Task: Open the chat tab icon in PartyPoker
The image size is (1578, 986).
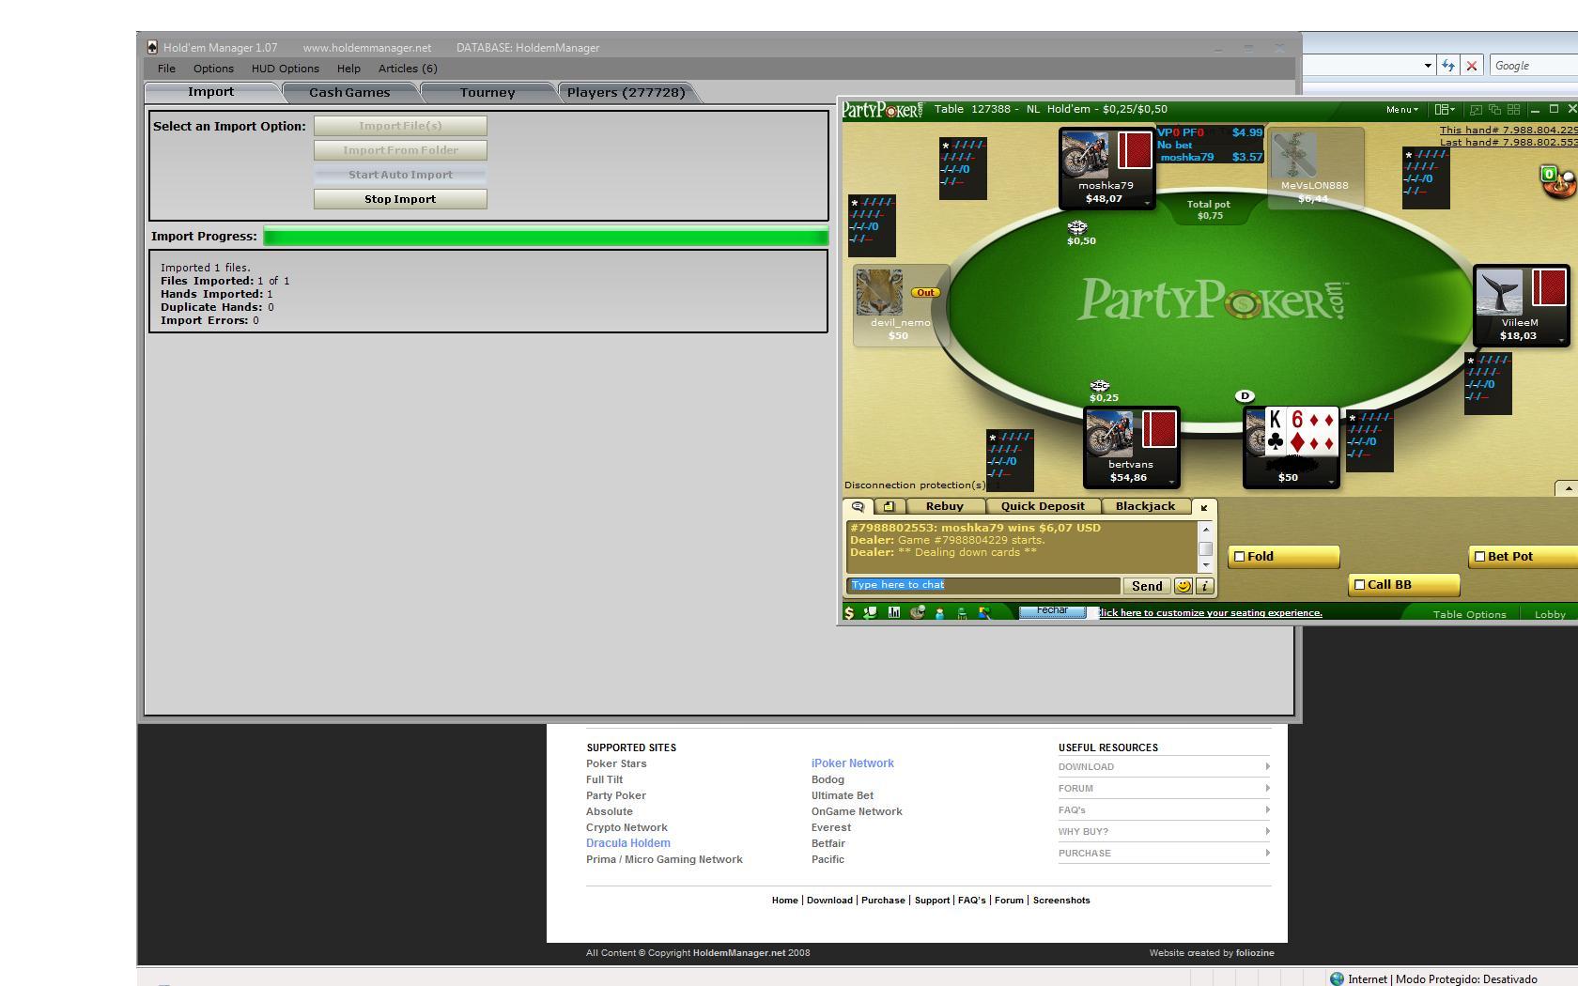Action: [858, 507]
